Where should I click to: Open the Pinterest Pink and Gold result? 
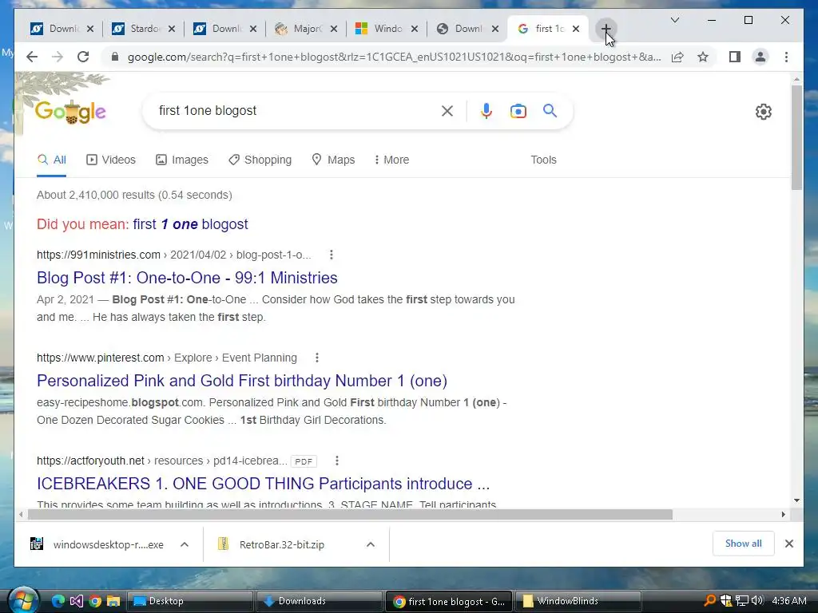(242, 381)
